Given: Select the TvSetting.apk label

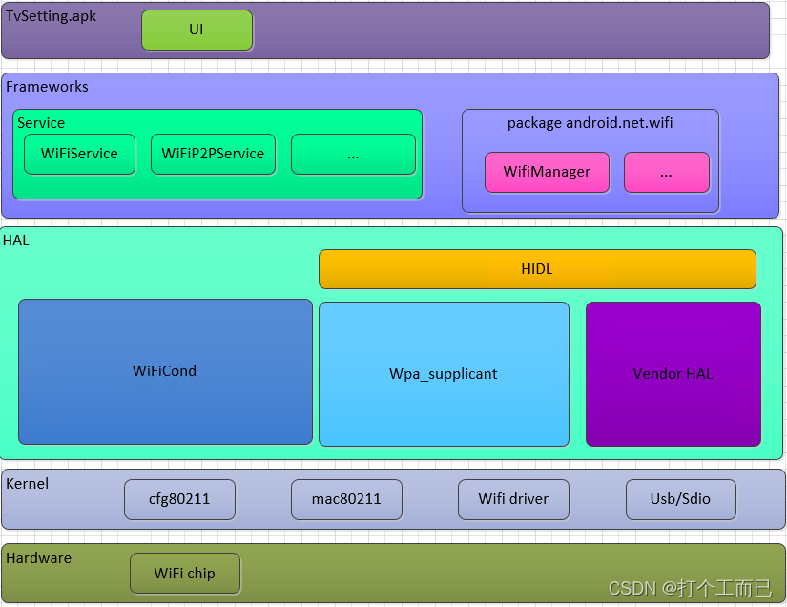Looking at the screenshot, I should 51,16.
